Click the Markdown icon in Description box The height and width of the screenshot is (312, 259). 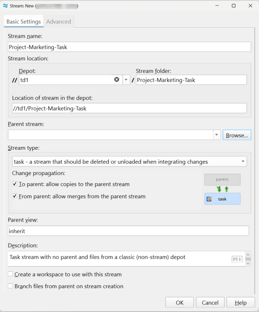pos(237,259)
